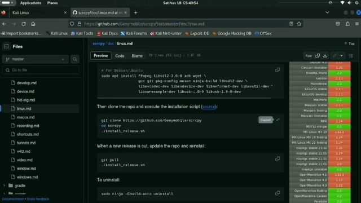Open hid-otg.md in the file tree
The image size is (361, 203).
pyautogui.click(x=26, y=100)
